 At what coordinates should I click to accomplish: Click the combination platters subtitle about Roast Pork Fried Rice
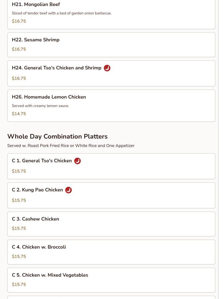click(71, 146)
